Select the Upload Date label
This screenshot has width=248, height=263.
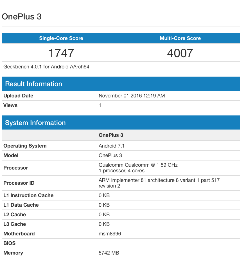click(18, 96)
